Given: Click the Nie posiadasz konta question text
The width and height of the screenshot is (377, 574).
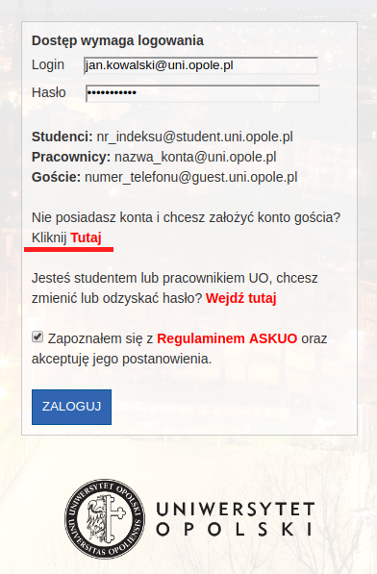Looking at the screenshot, I should coord(186,217).
